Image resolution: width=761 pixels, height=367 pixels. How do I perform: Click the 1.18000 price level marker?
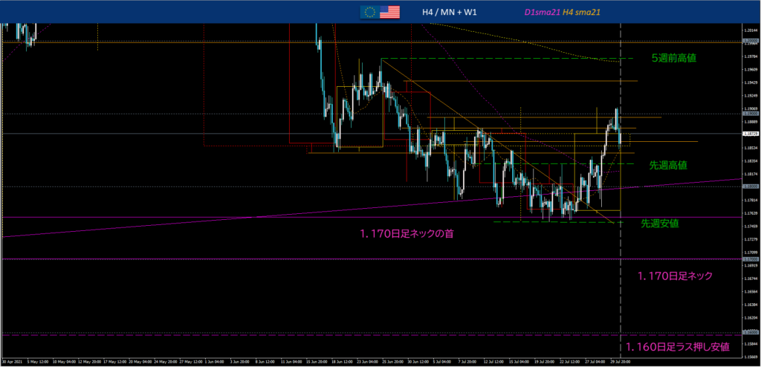coord(750,186)
